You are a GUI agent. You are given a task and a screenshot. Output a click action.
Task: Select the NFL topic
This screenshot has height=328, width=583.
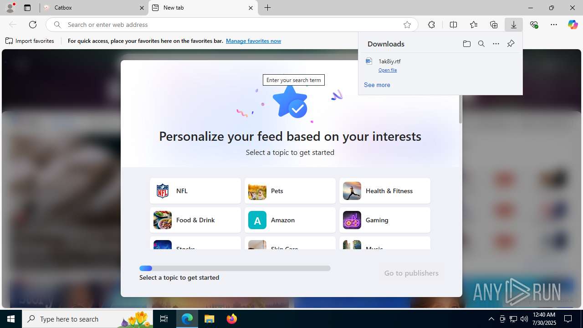point(195,191)
